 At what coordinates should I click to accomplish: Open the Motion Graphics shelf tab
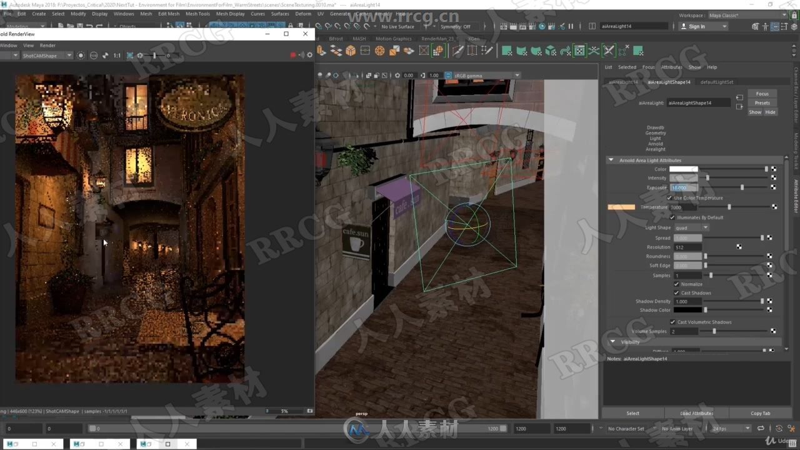click(393, 39)
